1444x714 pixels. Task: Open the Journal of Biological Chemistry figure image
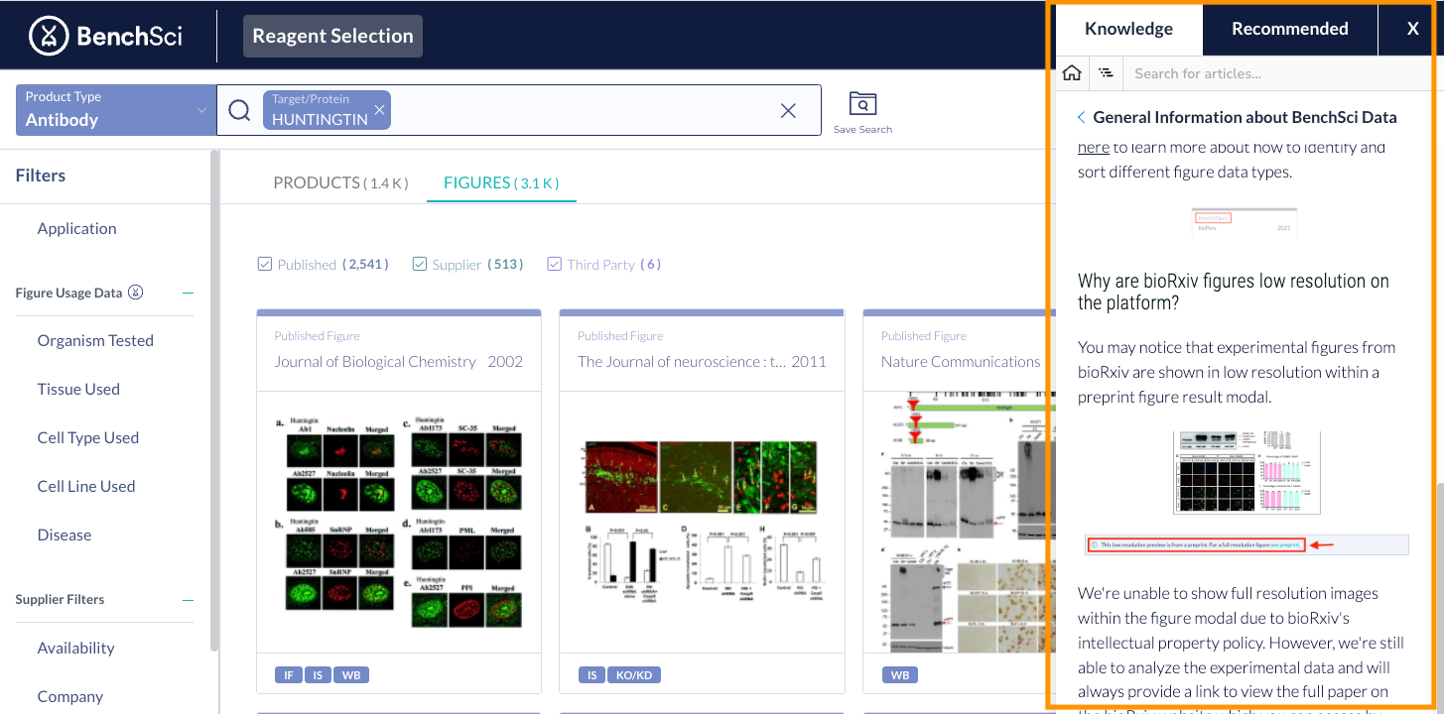[399, 520]
